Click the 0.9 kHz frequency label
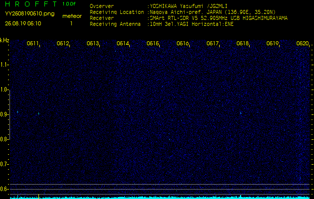The width and height of the screenshot is (314, 199). point(4,114)
